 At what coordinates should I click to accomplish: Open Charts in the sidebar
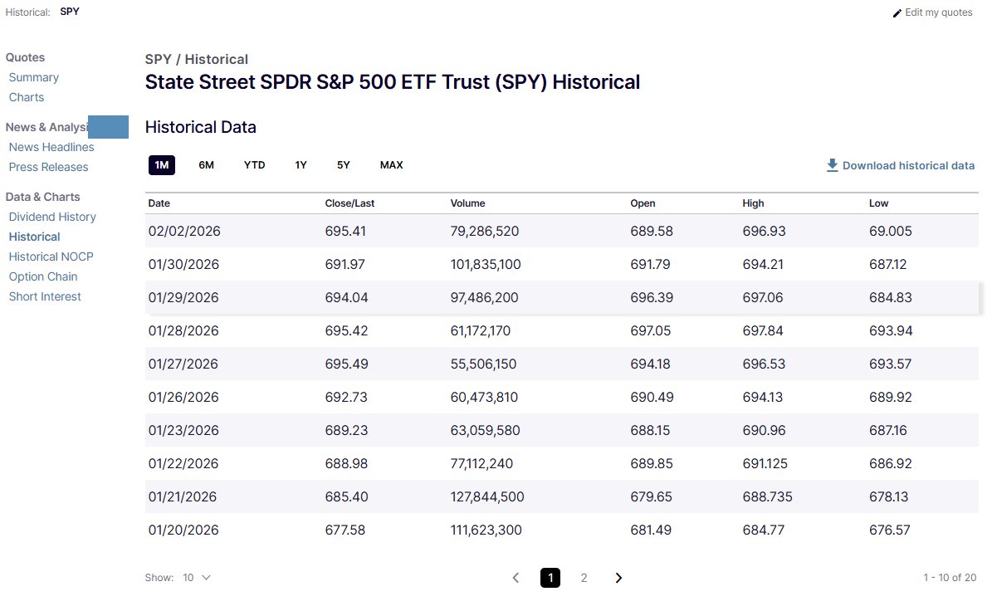(x=27, y=97)
